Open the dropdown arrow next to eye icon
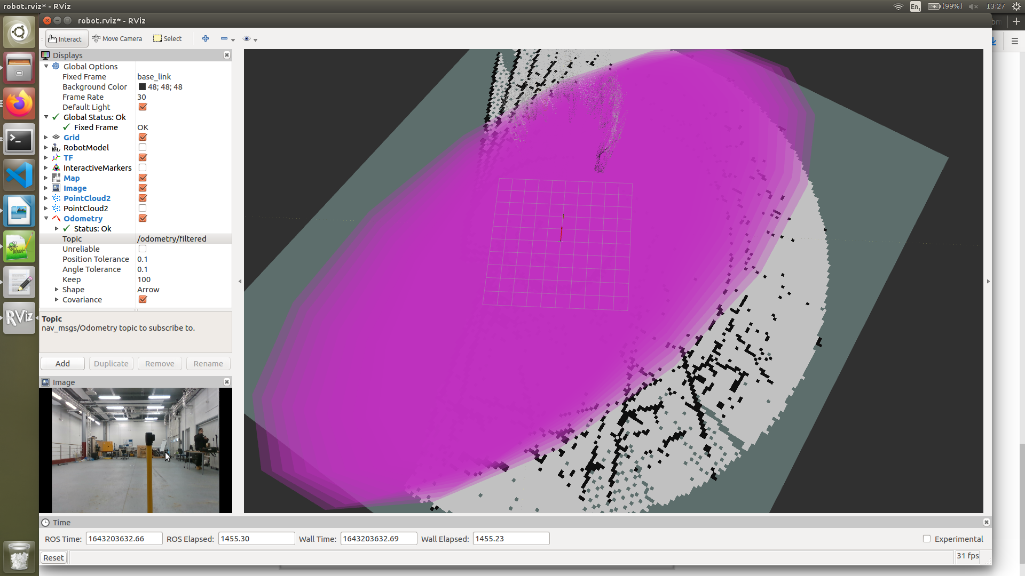Screen dimensions: 1025x576 (x=256, y=40)
